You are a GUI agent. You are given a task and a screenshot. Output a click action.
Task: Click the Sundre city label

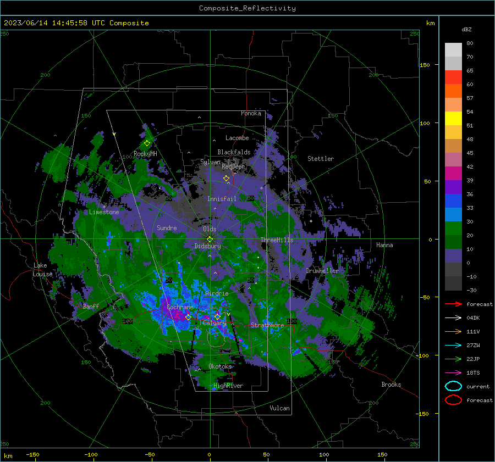tap(167, 227)
